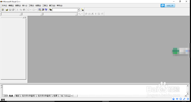Click the Baidu paw input method icon

[174, 99]
